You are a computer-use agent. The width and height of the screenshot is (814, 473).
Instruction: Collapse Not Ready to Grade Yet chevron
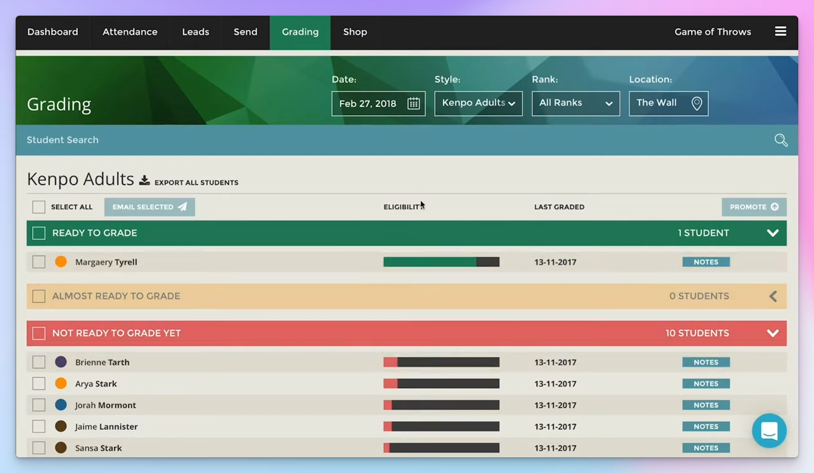[773, 333]
